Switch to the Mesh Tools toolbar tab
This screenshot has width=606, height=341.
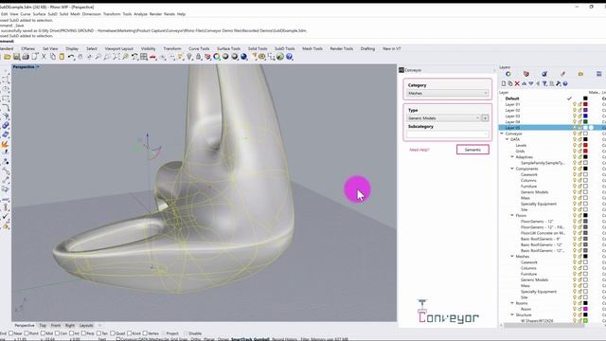(x=312, y=48)
